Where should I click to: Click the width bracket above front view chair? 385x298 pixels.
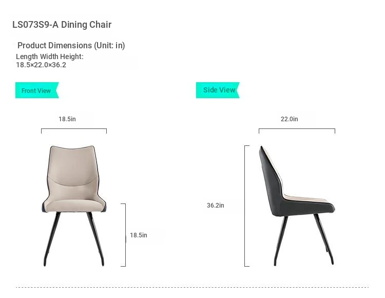(74, 131)
